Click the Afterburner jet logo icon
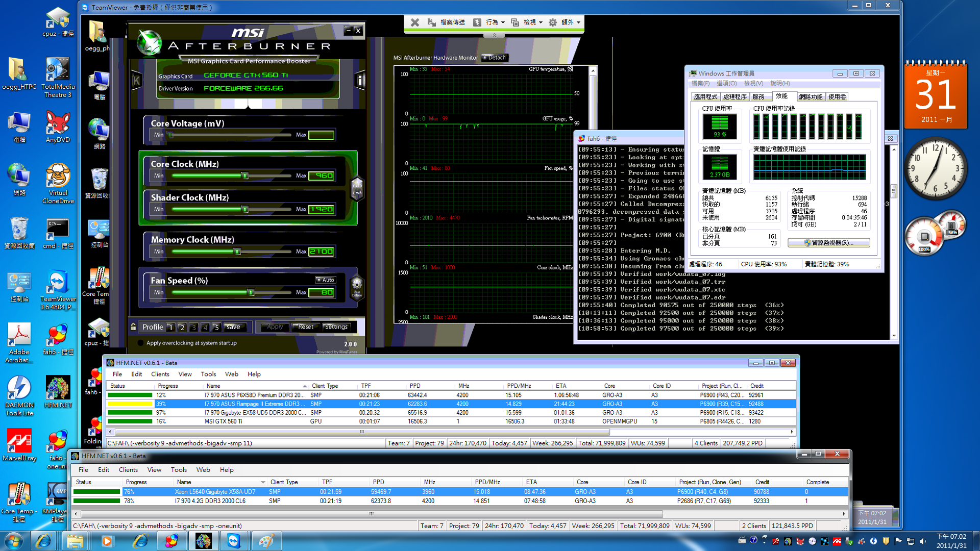The image size is (980, 551). coord(150,43)
